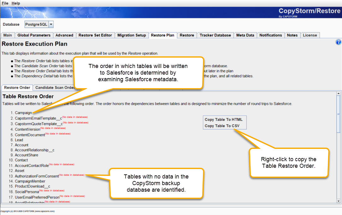342x215 pixels.
Task: Open the context help question mark icon
Action: tap(339, 42)
